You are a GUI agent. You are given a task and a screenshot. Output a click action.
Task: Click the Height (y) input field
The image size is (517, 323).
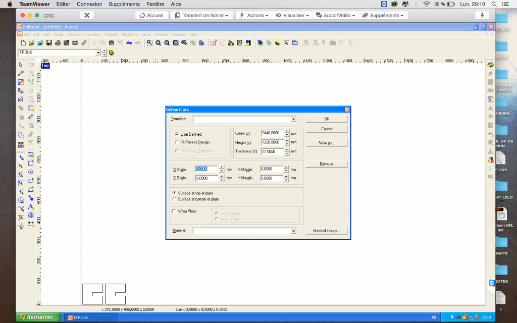pos(272,142)
